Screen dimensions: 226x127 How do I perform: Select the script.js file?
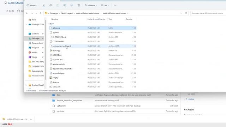[93, 78]
